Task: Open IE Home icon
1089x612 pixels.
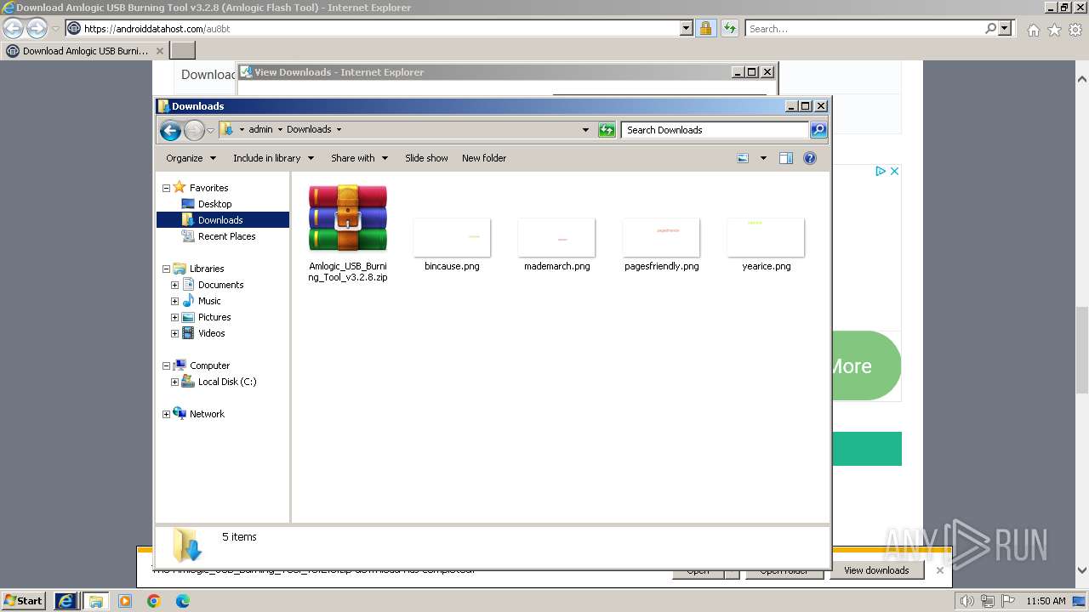Action: click(x=1033, y=30)
